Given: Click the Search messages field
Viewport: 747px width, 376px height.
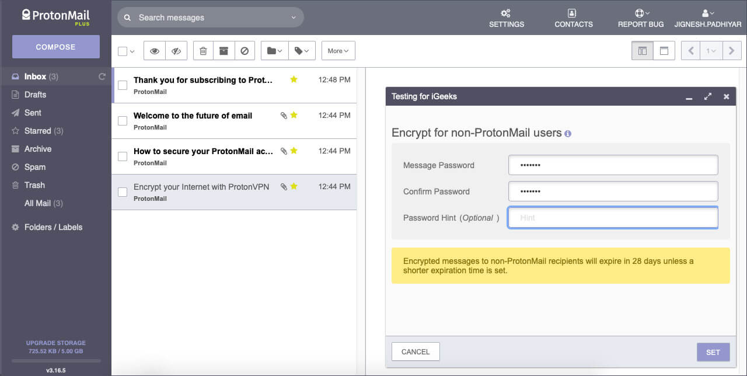Looking at the screenshot, I should (x=211, y=18).
